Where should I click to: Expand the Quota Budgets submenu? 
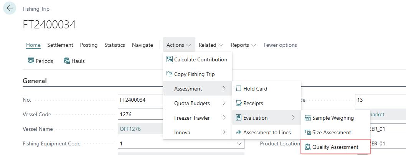pyautogui.click(x=197, y=103)
